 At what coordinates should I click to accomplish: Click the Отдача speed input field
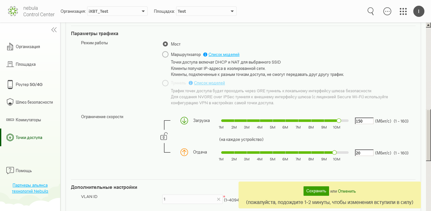[364, 153]
